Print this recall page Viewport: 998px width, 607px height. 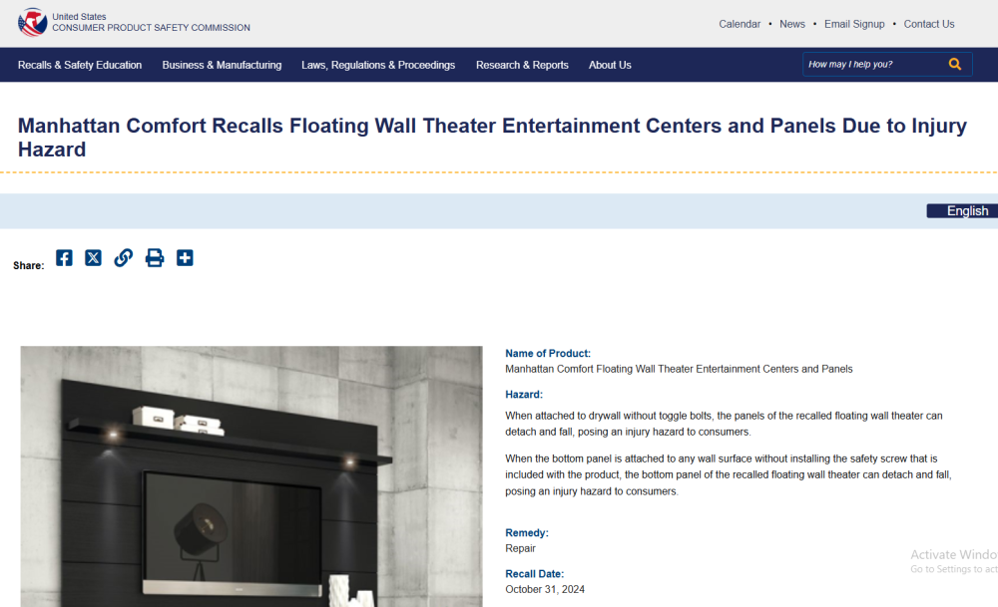[x=155, y=258]
